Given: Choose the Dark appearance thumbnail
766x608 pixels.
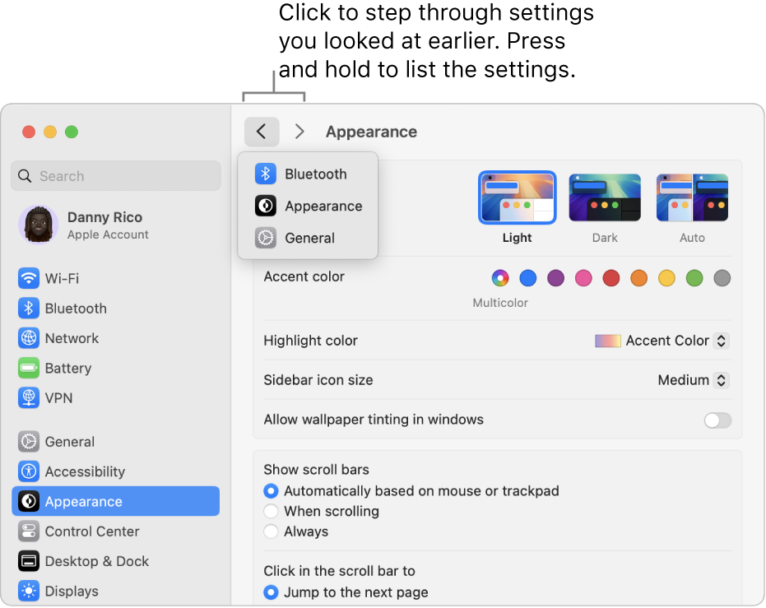Looking at the screenshot, I should [605, 197].
